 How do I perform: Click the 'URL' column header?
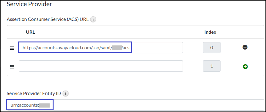click(x=30, y=32)
